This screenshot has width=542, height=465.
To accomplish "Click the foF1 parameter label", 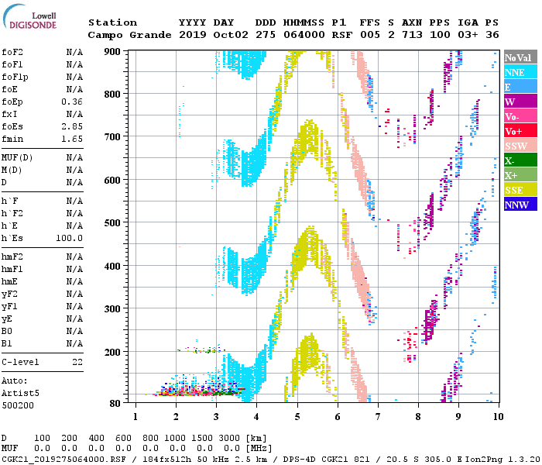I will click(12, 64).
